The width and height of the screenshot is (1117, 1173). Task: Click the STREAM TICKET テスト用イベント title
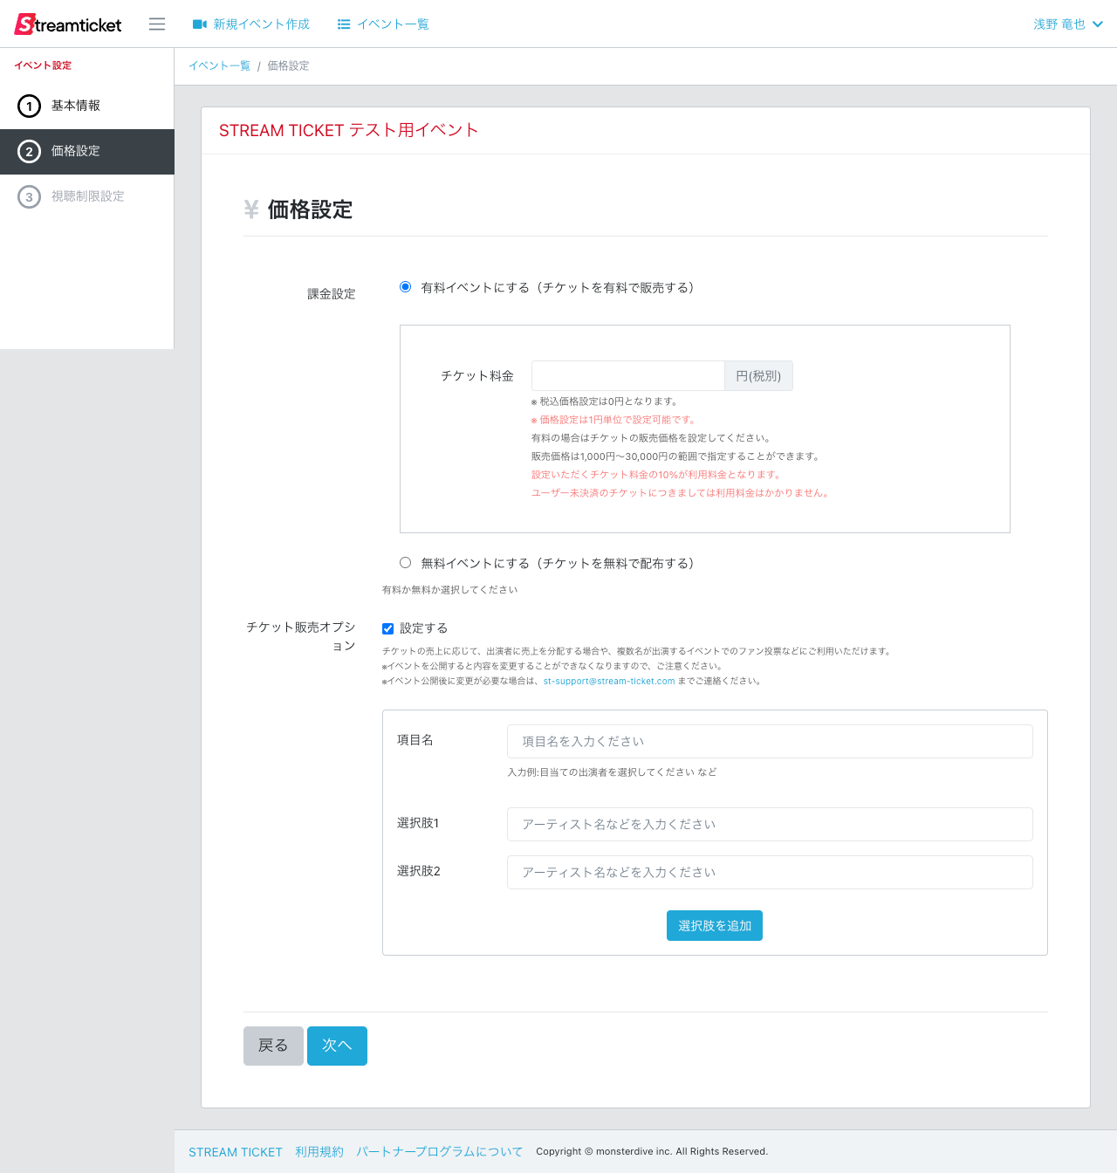click(x=348, y=130)
